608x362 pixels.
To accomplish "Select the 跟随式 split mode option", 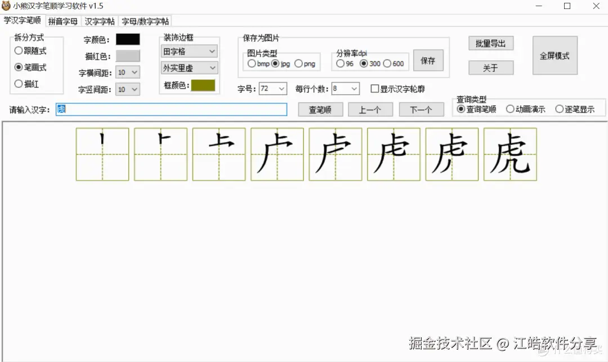I will click(x=19, y=51).
